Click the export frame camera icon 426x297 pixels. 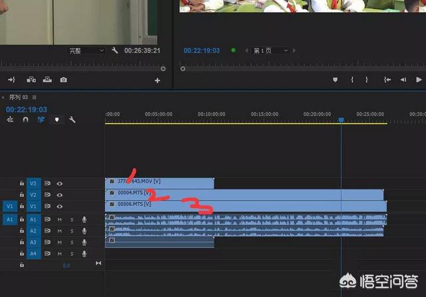click(63, 80)
